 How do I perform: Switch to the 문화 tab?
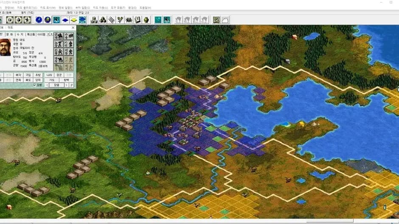(x=9, y=34)
